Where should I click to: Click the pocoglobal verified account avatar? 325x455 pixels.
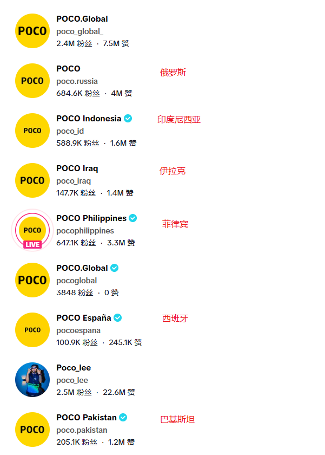point(32,280)
